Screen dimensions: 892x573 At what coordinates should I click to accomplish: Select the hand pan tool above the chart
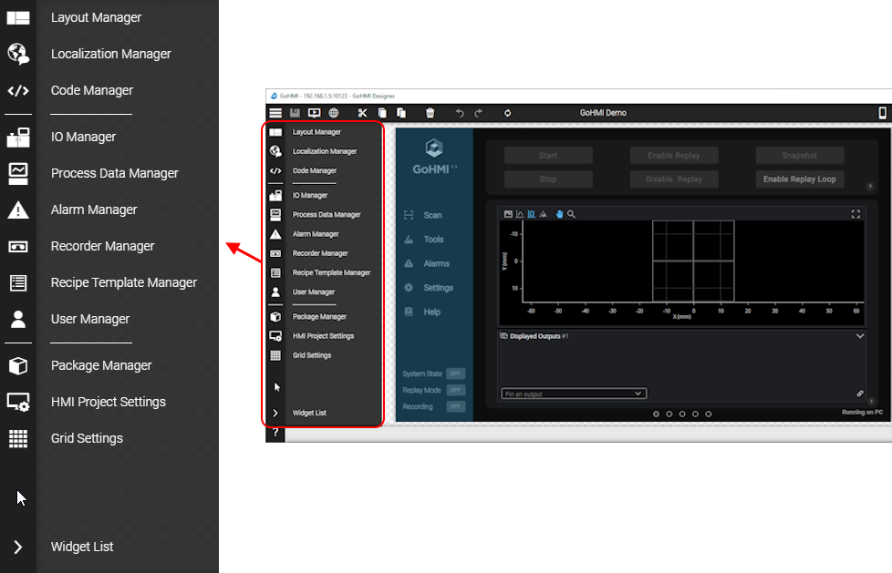pos(559,214)
